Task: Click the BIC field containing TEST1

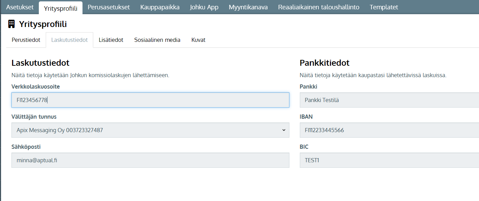Action: click(x=389, y=160)
